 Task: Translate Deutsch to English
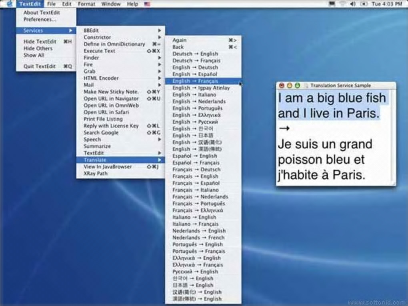coord(203,54)
